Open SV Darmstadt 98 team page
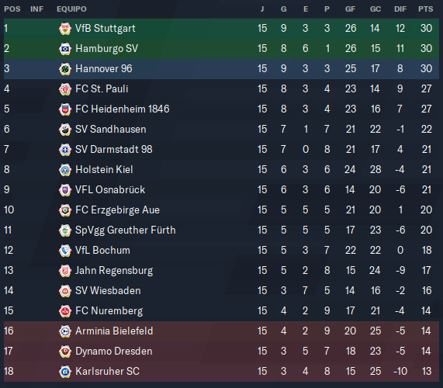The image size is (443, 388). coord(114,150)
